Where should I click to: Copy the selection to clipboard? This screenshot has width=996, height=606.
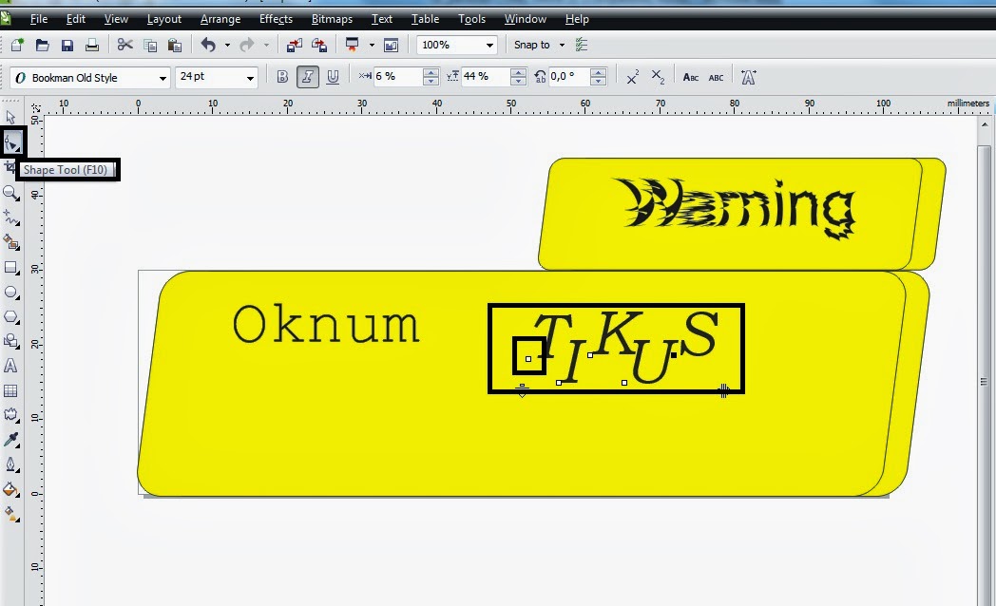click(x=150, y=45)
